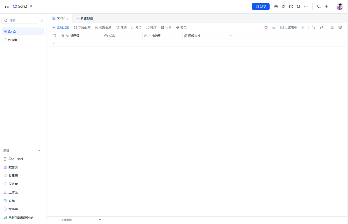Open 仪表盘 in the sidebar list
The image size is (348, 224).
pos(13,40)
